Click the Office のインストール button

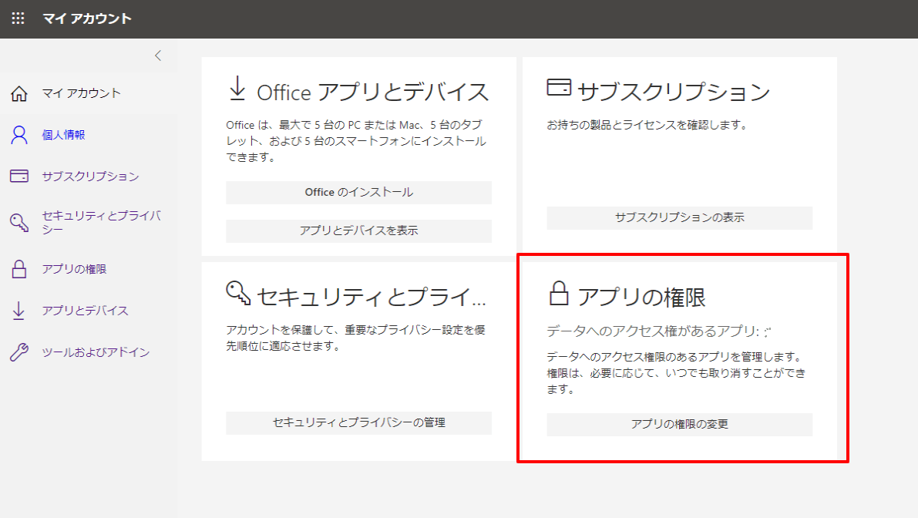[358, 192]
